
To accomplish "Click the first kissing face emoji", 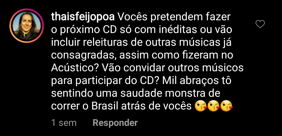I will [201, 106].
